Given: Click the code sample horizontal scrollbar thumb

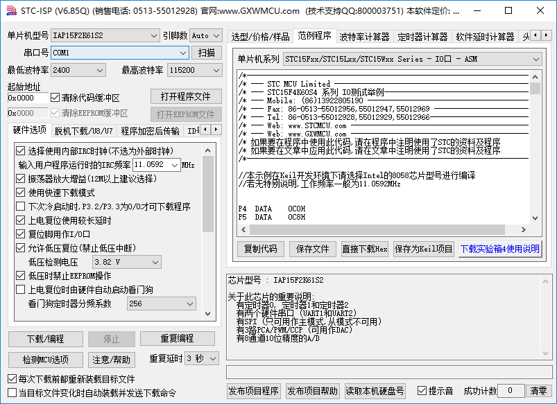Looking at the screenshot, I should 377,229.
